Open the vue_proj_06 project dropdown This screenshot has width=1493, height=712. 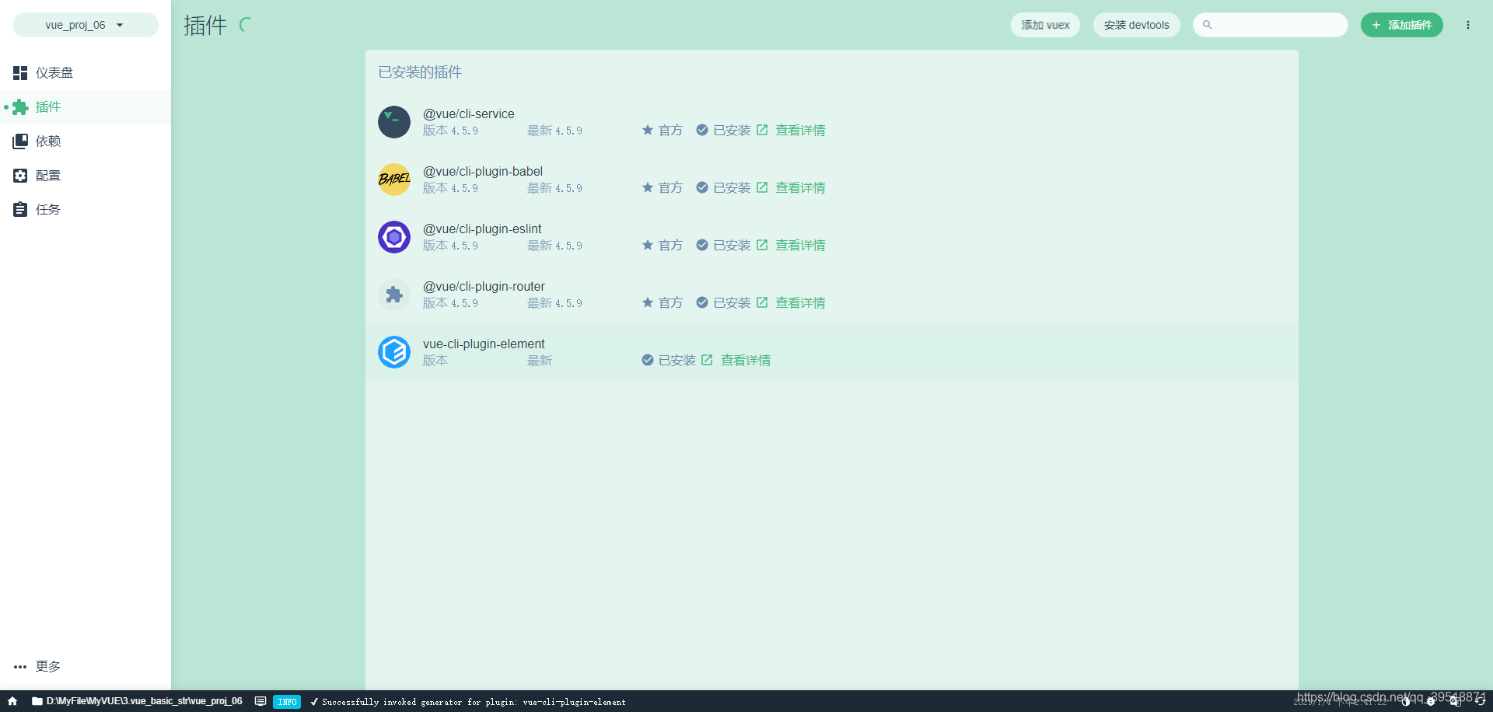click(x=86, y=25)
